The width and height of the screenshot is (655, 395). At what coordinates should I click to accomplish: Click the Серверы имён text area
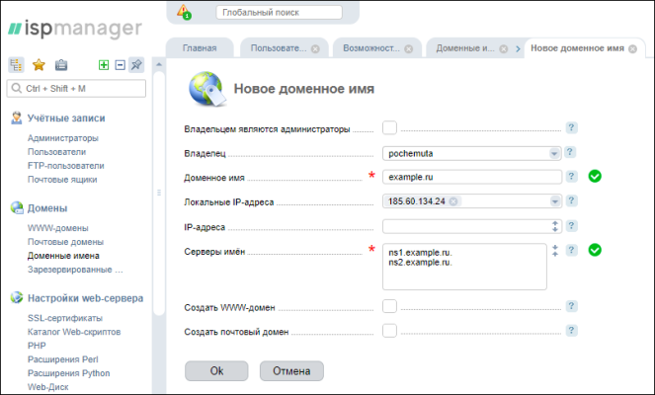point(464,267)
